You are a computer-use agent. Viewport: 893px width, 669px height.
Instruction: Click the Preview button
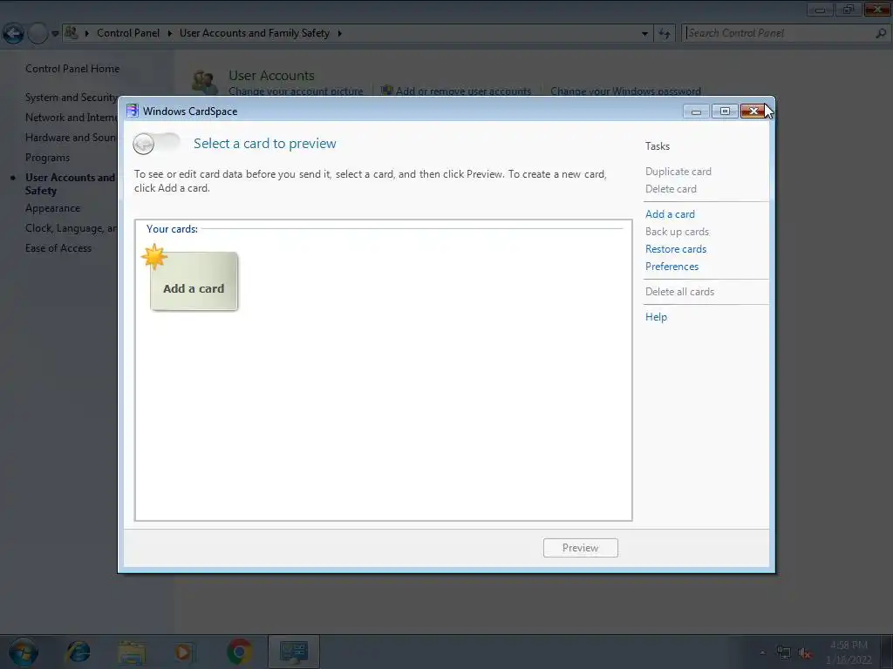[580, 548]
